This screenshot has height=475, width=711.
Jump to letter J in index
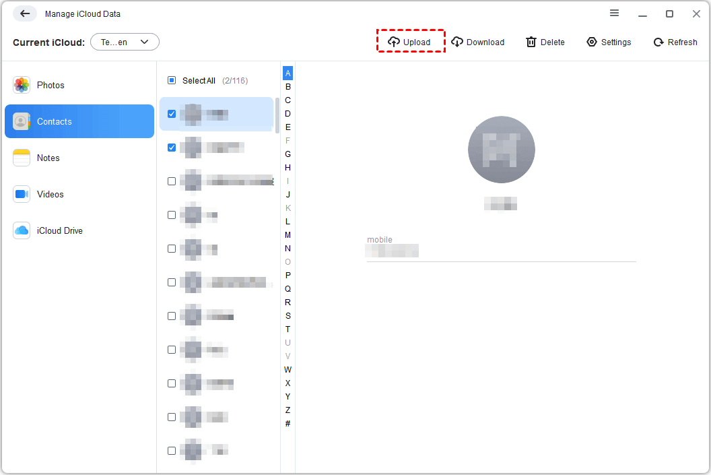point(287,194)
